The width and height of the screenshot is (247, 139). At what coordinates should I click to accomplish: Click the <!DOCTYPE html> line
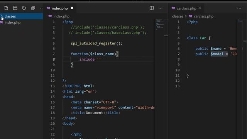coord(78,86)
